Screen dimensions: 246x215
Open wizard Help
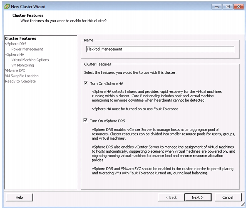pos(19,197)
